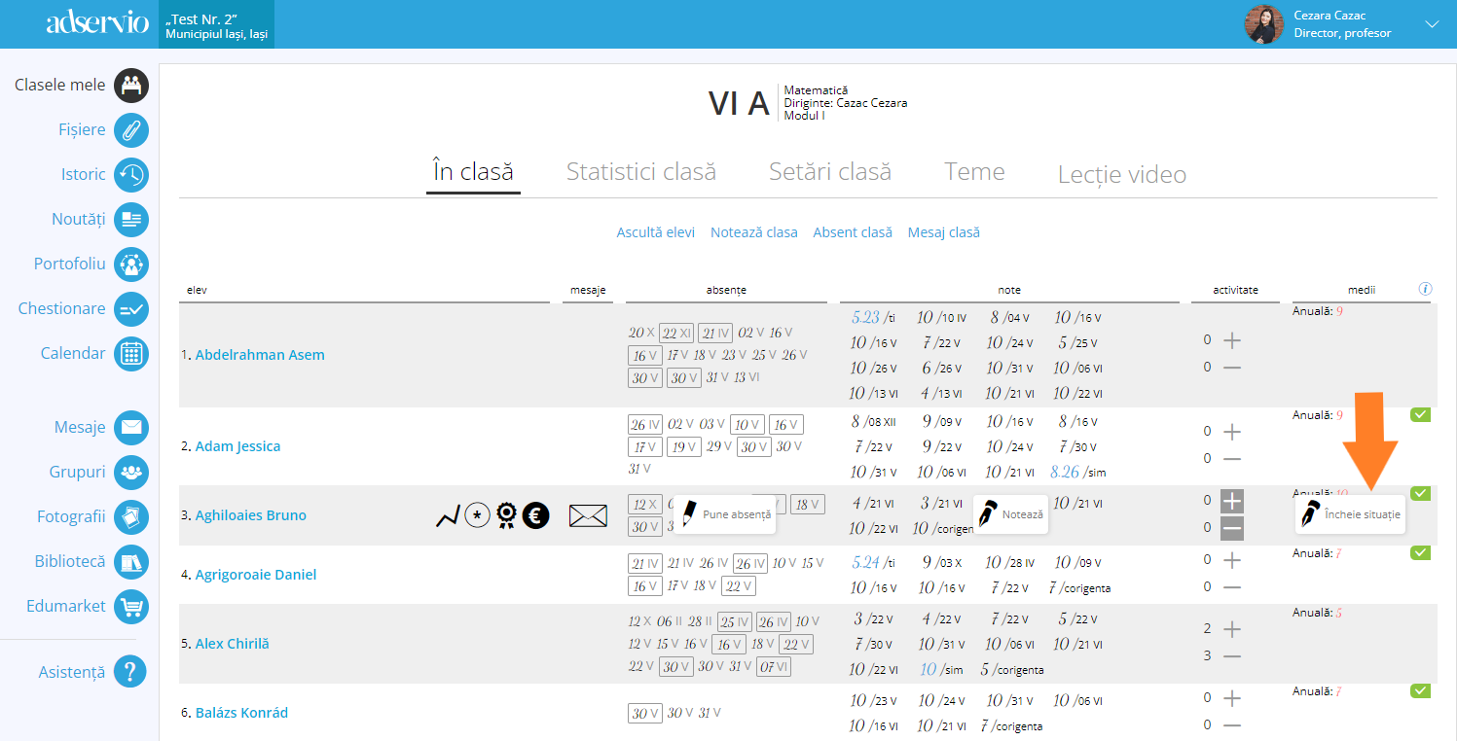Toggle green checkmark for Adam Jessica
This screenshot has width=1457, height=741.
coord(1420,415)
